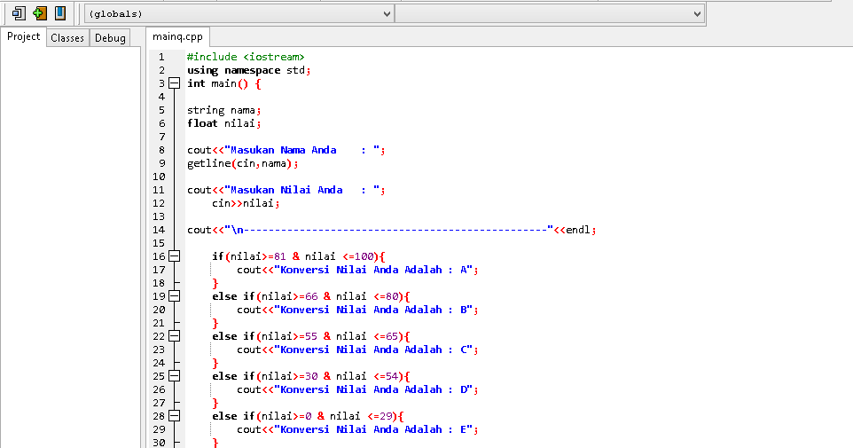Collapse the if block fold at line 16
This screenshot has height=448, width=853.
click(174, 255)
